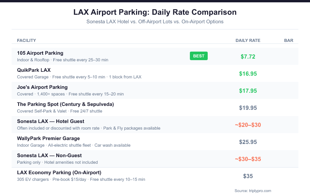Viewport: 310px width, 194px height.
Task: Click the QuikPark LAX facility name
Action: [x=34, y=70]
